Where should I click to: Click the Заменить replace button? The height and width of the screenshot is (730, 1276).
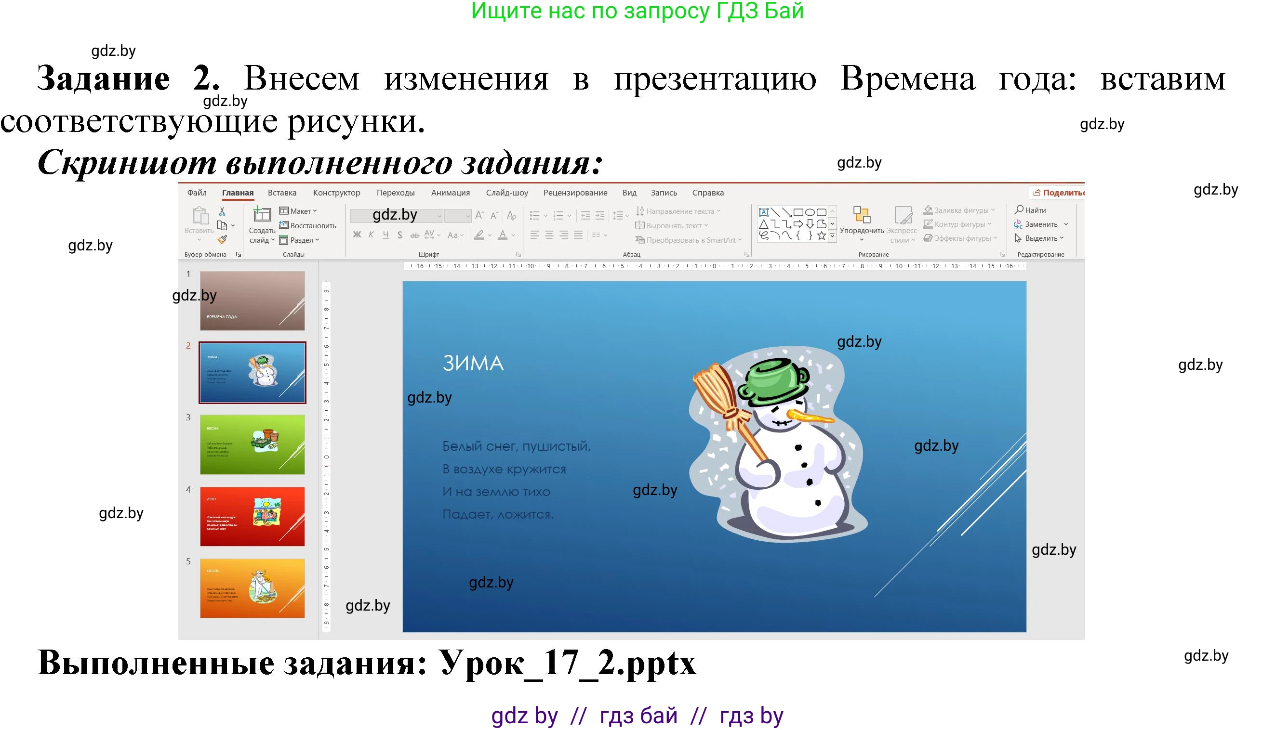click(1041, 224)
